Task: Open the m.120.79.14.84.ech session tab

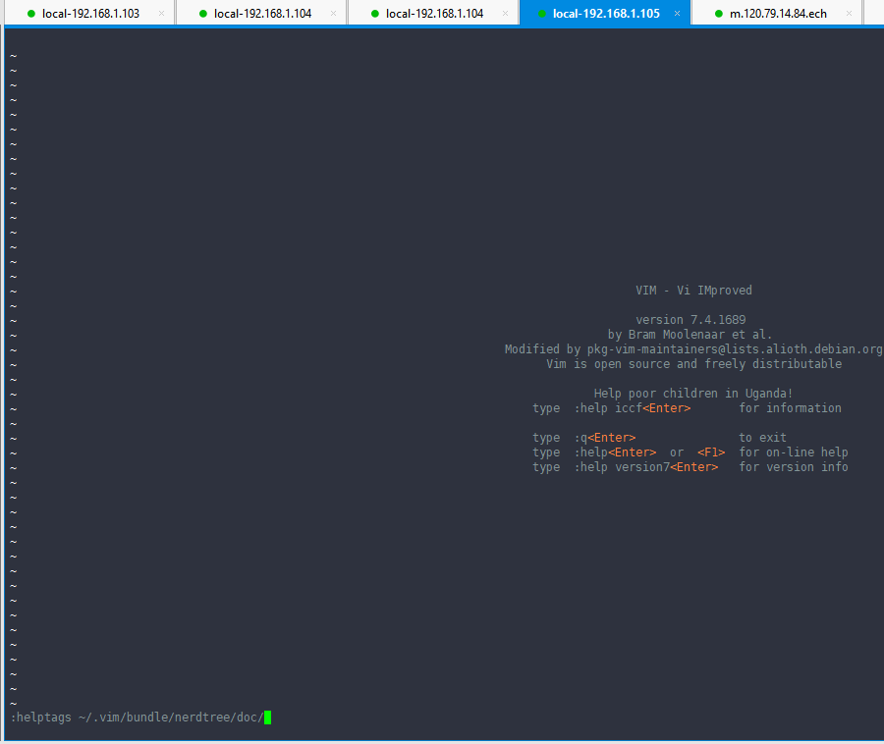Action: [778, 14]
